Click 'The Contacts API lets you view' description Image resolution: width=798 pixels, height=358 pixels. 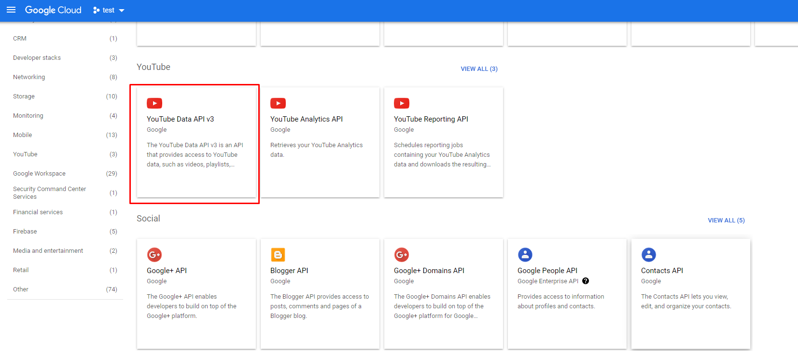tap(686, 302)
